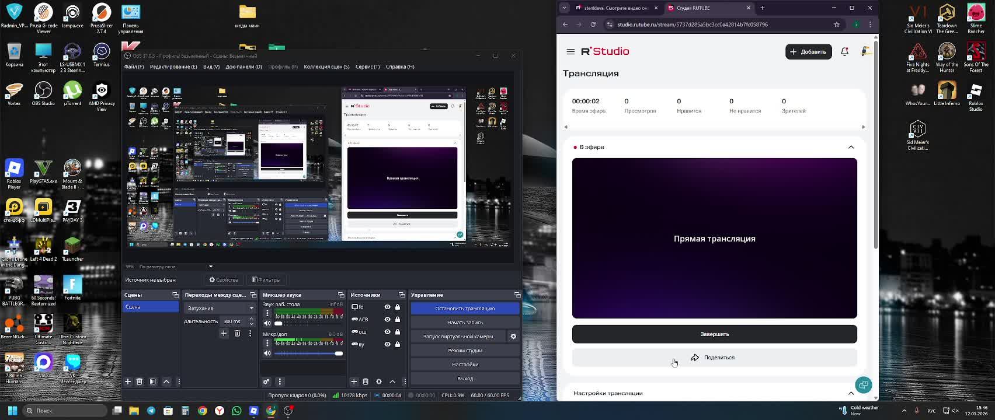The width and height of the screenshot is (995, 420).
Task: Open source properties gear icon
Action: [379, 381]
